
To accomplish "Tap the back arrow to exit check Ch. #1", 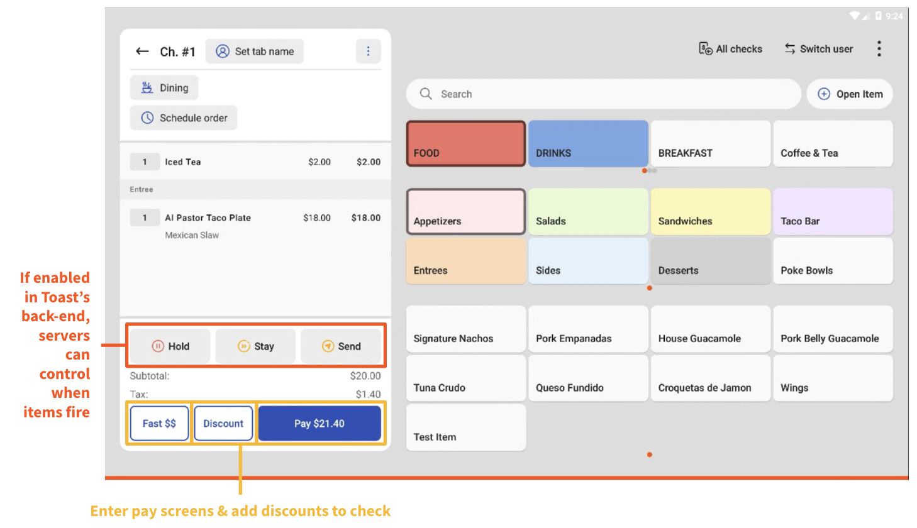I will (142, 52).
